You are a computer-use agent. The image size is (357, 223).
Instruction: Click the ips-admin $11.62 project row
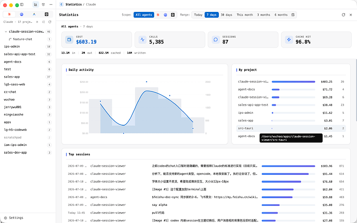coord(291,113)
